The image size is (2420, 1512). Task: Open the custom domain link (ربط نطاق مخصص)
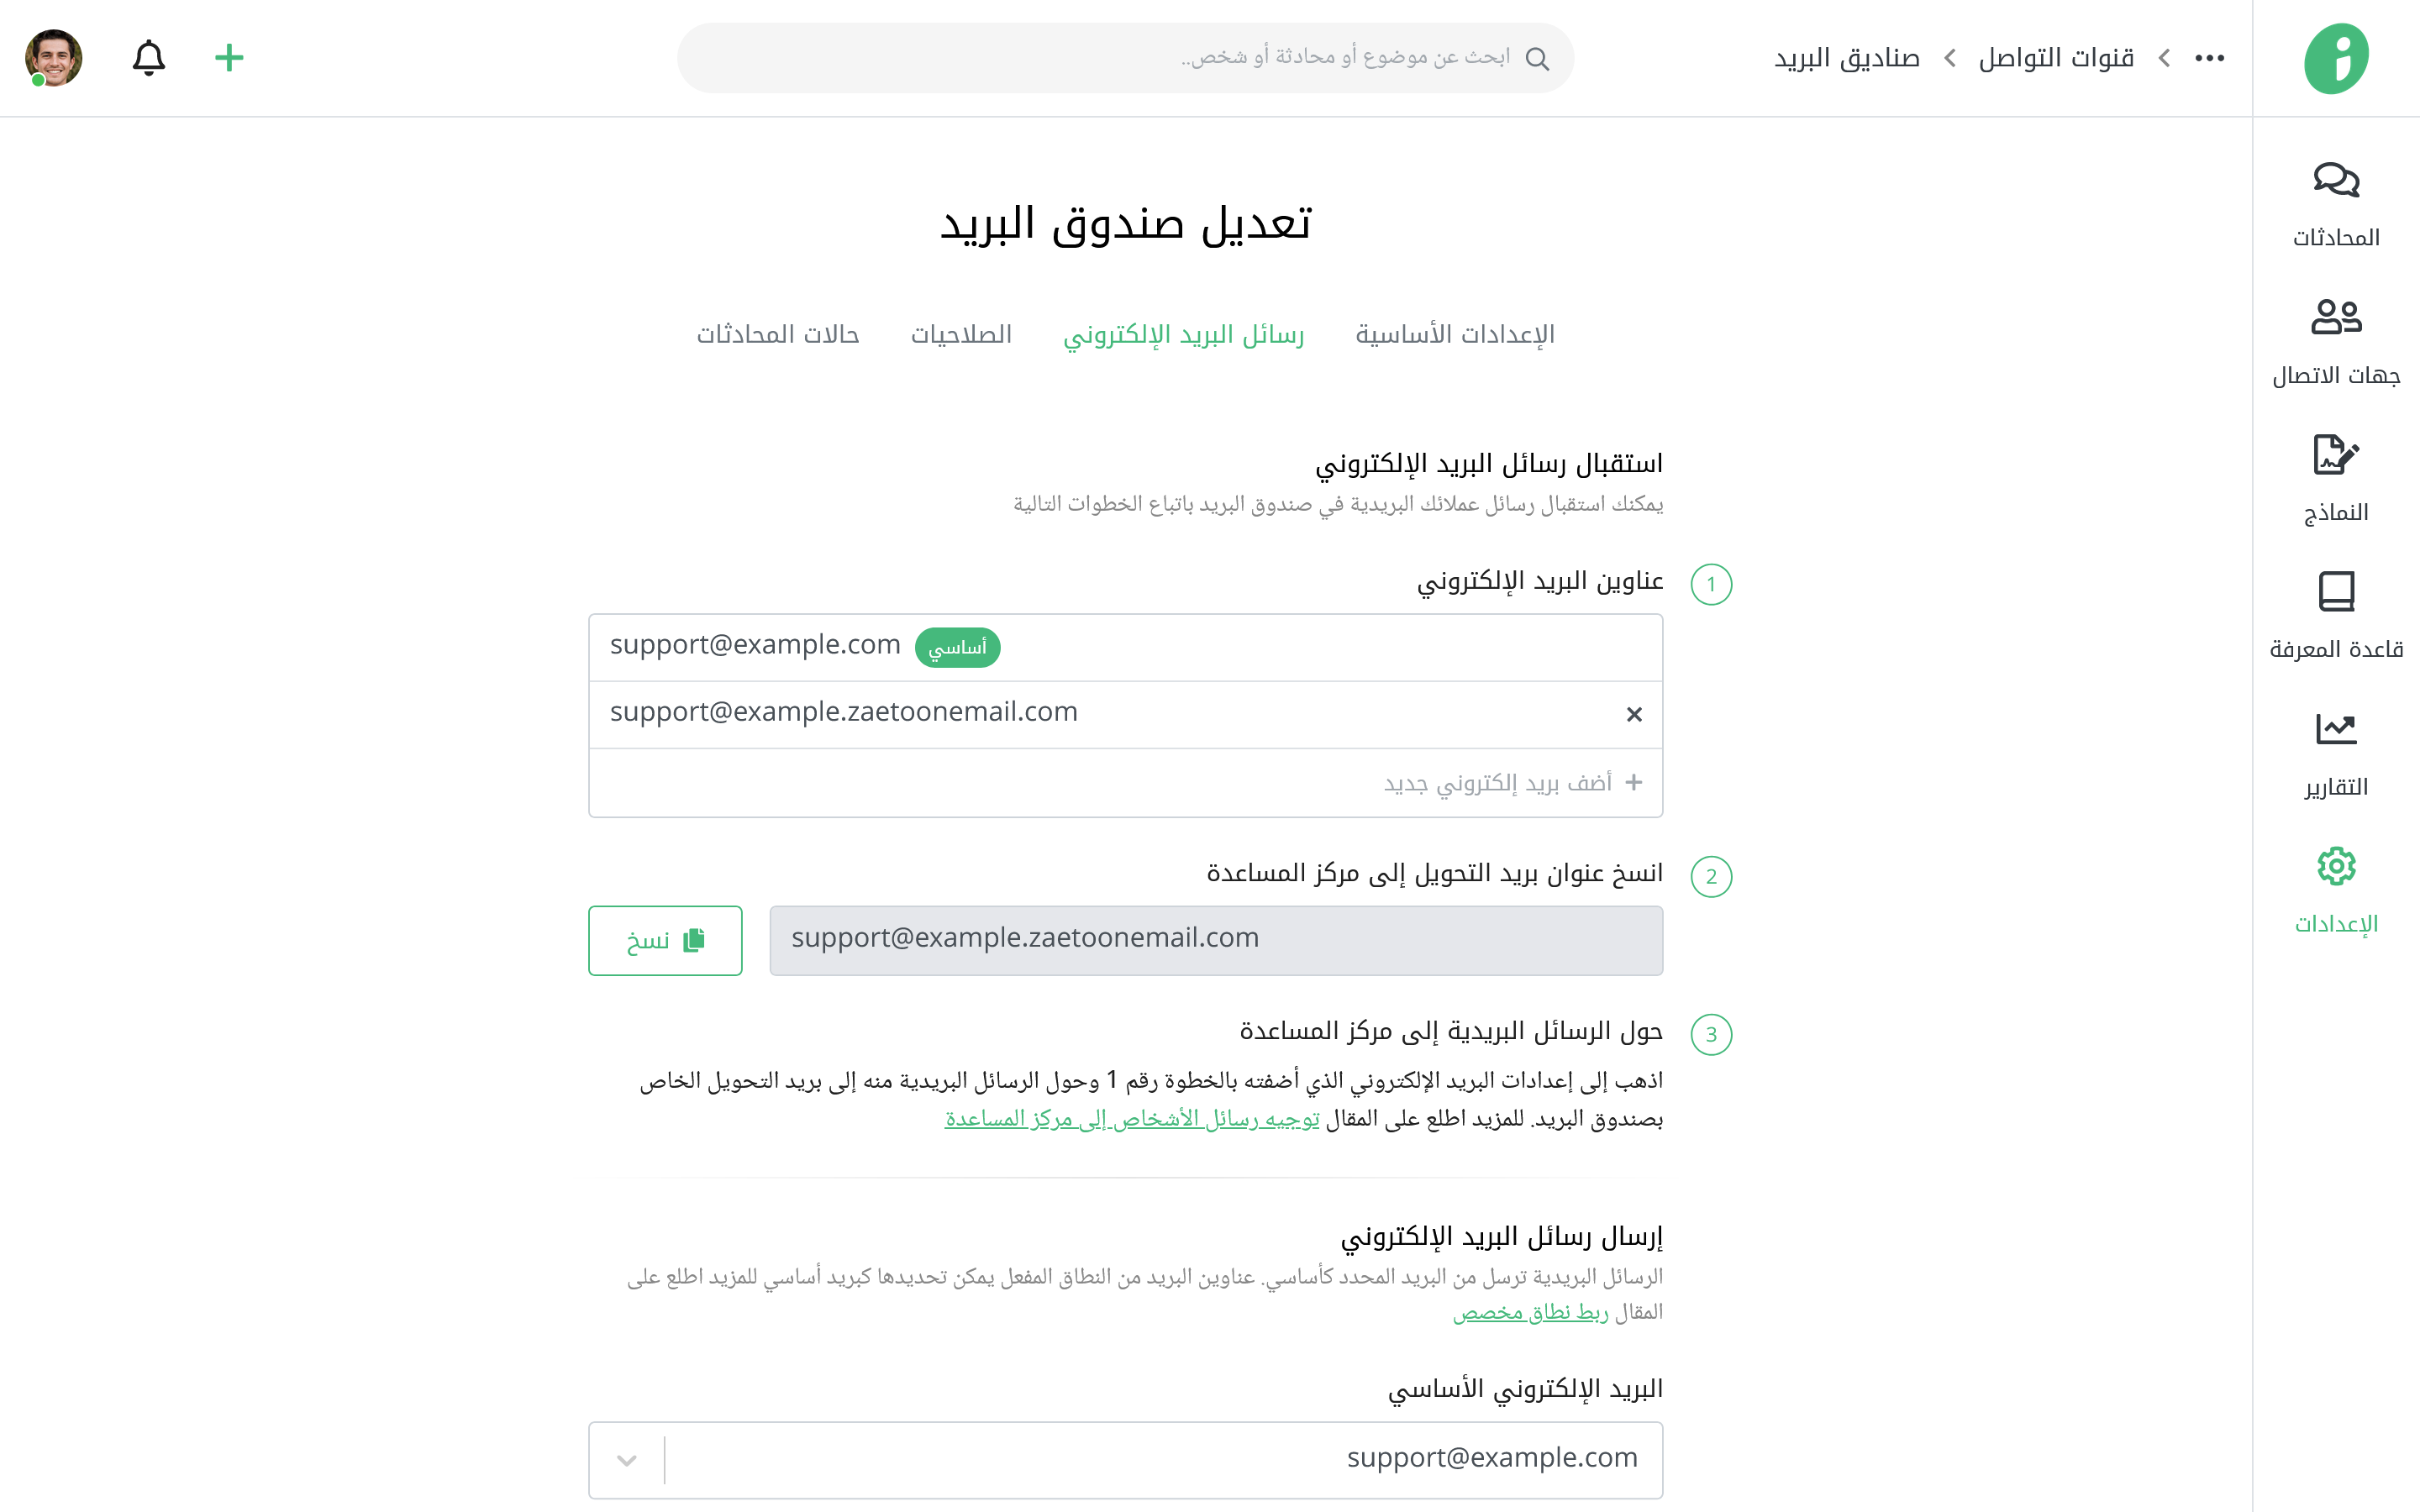1530,1312
